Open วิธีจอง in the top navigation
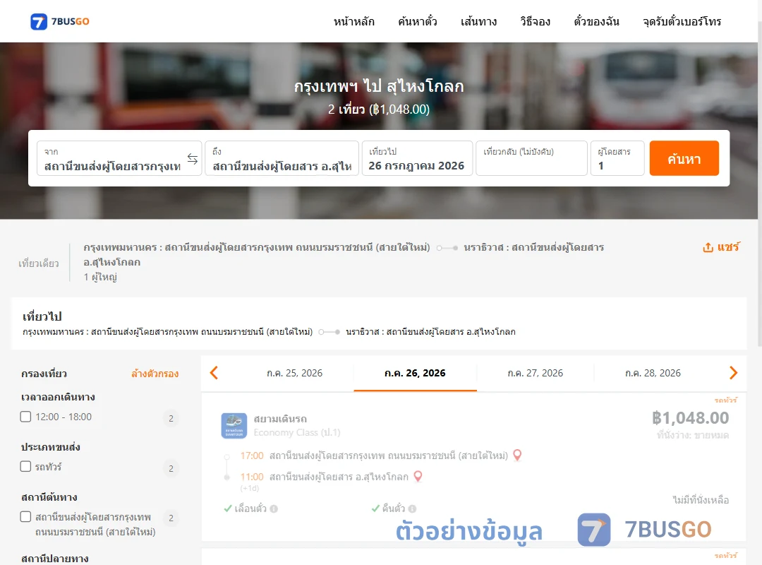The height and width of the screenshot is (565, 762). pyautogui.click(x=535, y=21)
